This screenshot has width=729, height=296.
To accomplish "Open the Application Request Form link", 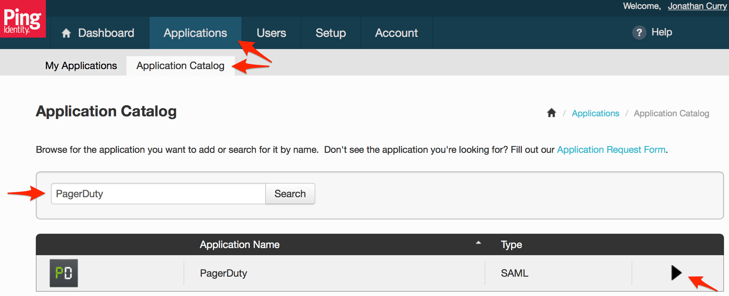I will coord(611,150).
